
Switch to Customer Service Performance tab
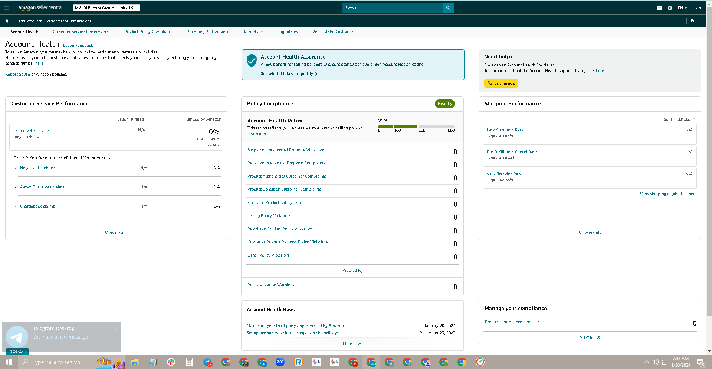tap(81, 32)
